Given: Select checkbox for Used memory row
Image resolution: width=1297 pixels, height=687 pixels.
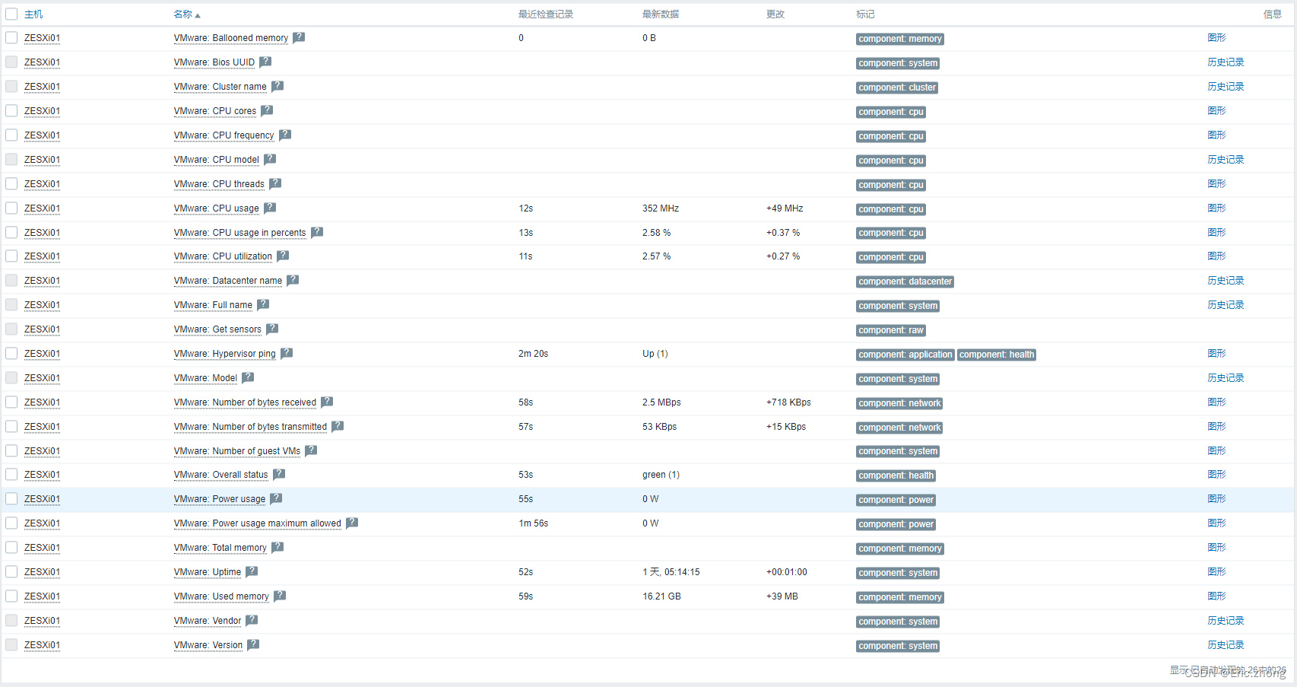Looking at the screenshot, I should (11, 596).
